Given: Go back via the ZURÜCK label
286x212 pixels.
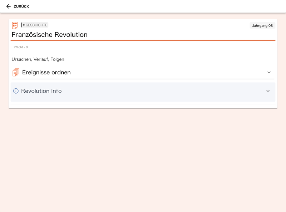Looking at the screenshot, I should click(x=21, y=6).
